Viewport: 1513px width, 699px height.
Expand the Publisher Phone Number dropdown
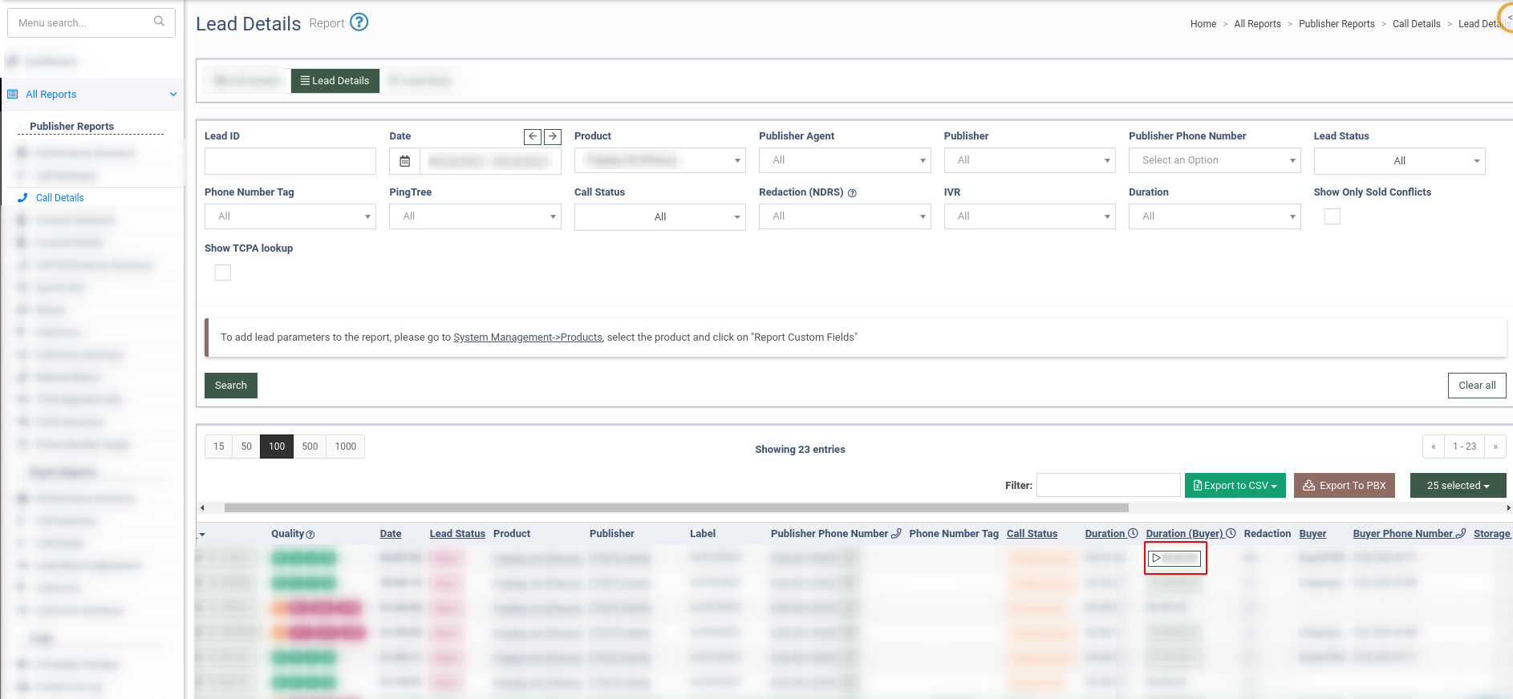point(1214,160)
